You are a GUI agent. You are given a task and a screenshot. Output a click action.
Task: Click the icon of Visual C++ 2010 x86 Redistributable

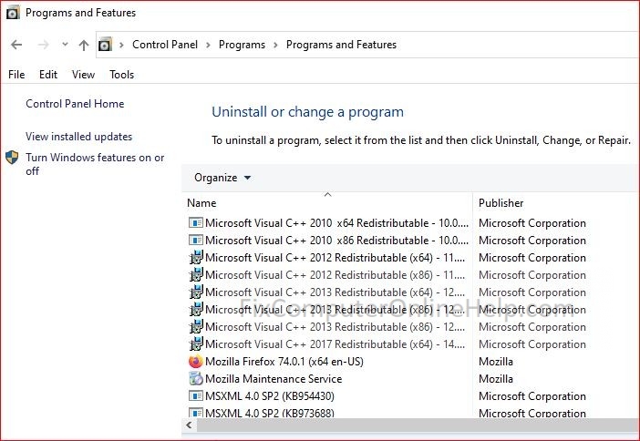click(195, 240)
